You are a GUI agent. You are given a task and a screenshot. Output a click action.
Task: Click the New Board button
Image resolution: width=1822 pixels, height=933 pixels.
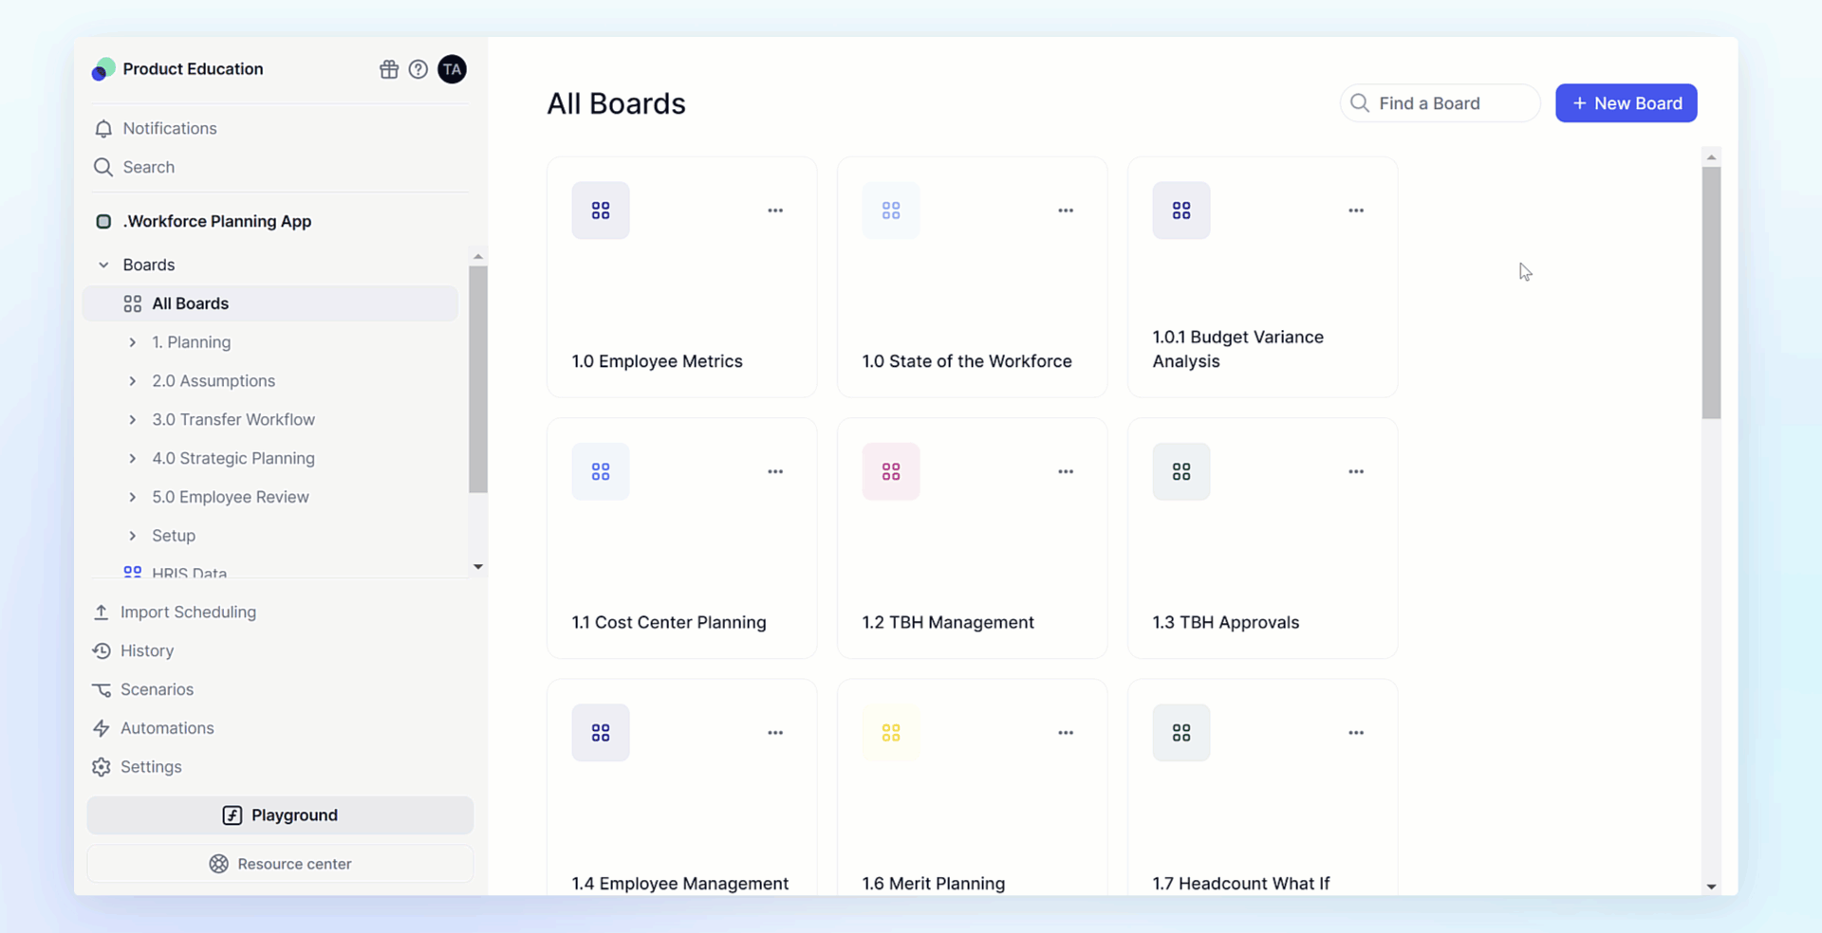click(x=1627, y=103)
